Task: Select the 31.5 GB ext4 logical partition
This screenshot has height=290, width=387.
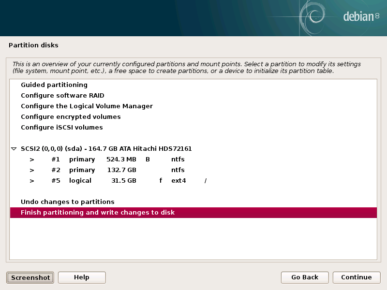Action: point(121,181)
